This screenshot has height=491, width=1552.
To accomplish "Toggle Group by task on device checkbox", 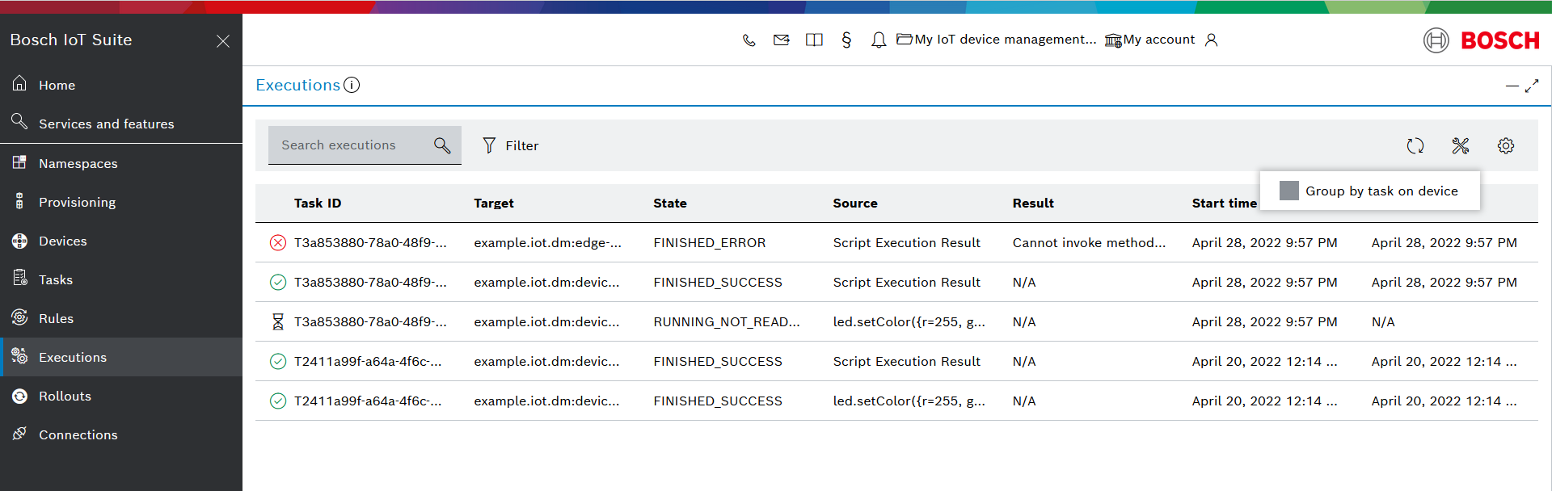I will pyautogui.click(x=1289, y=191).
